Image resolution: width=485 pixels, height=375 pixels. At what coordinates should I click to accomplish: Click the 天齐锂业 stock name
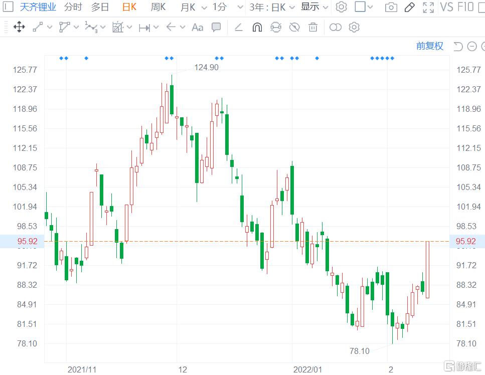tap(38, 7)
